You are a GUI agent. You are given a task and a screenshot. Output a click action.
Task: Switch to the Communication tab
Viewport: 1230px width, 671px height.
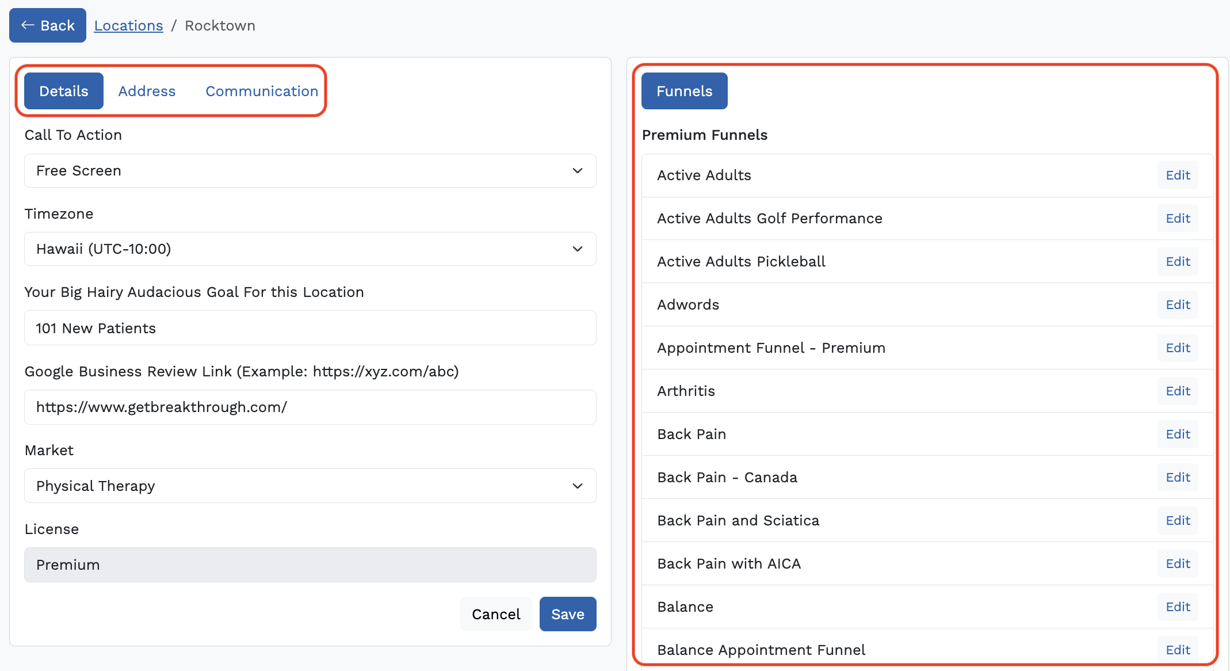click(x=262, y=91)
